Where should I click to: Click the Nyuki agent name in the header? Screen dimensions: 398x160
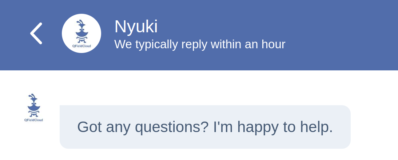tap(136, 26)
